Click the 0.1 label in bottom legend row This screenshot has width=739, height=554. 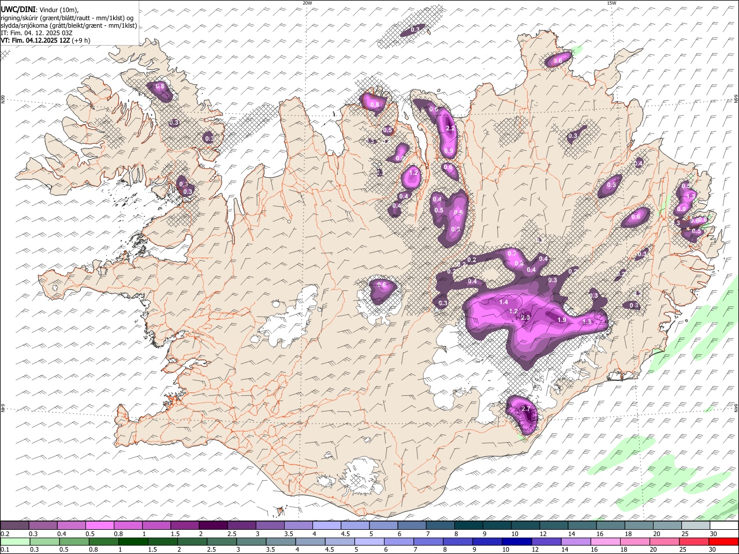coord(4,549)
